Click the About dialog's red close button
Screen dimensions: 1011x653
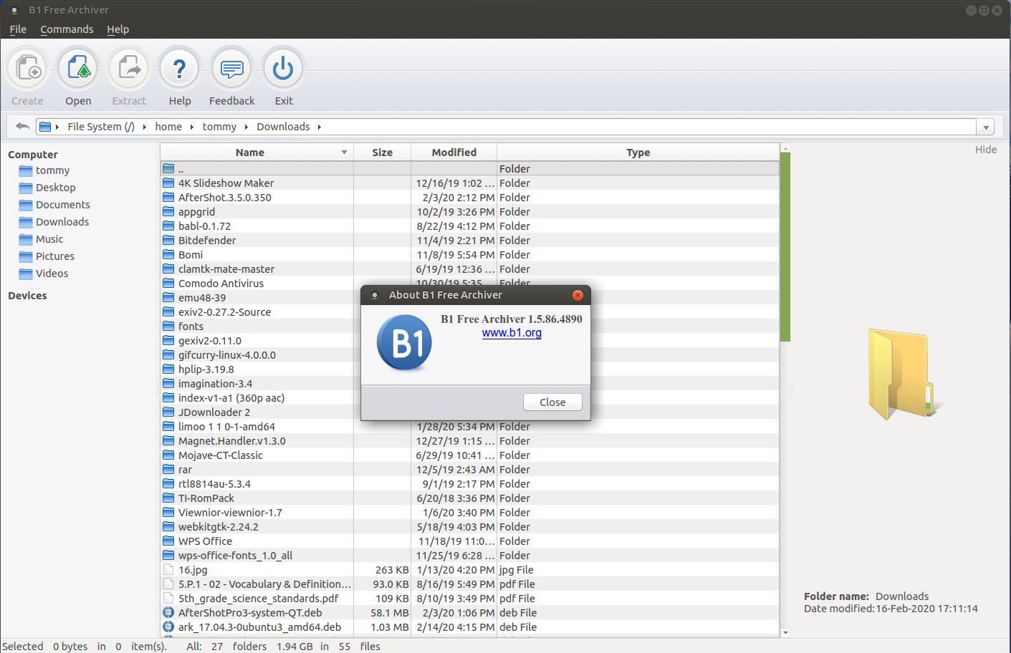pos(578,295)
